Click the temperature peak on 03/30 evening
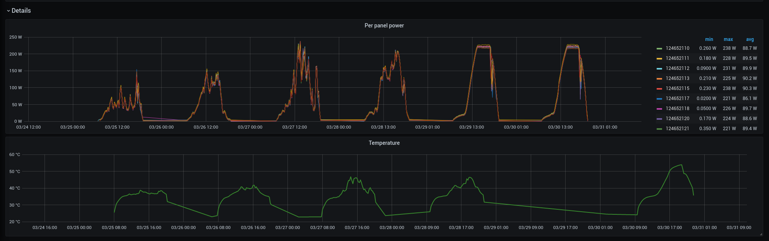 tap(681, 165)
